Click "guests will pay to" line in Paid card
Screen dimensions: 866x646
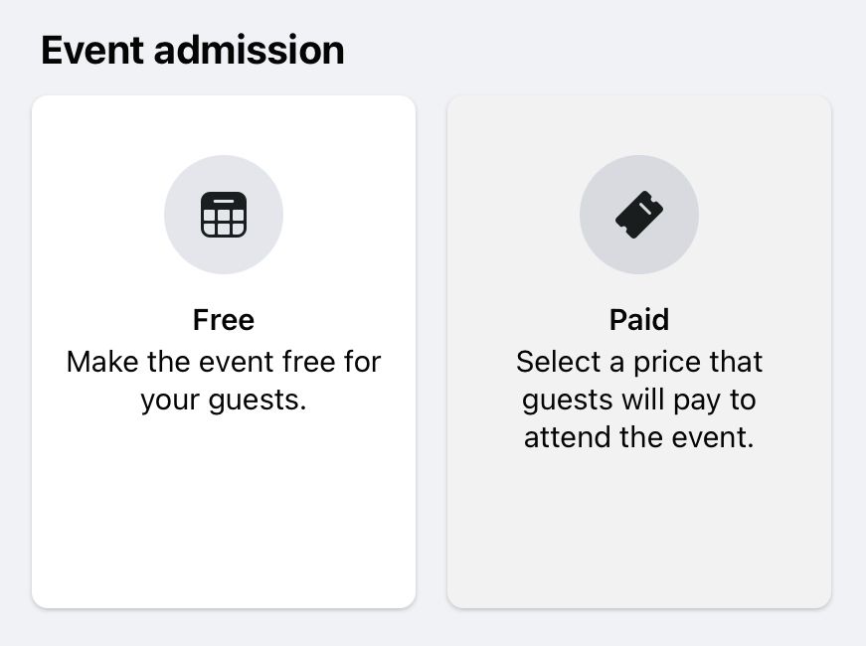639,400
